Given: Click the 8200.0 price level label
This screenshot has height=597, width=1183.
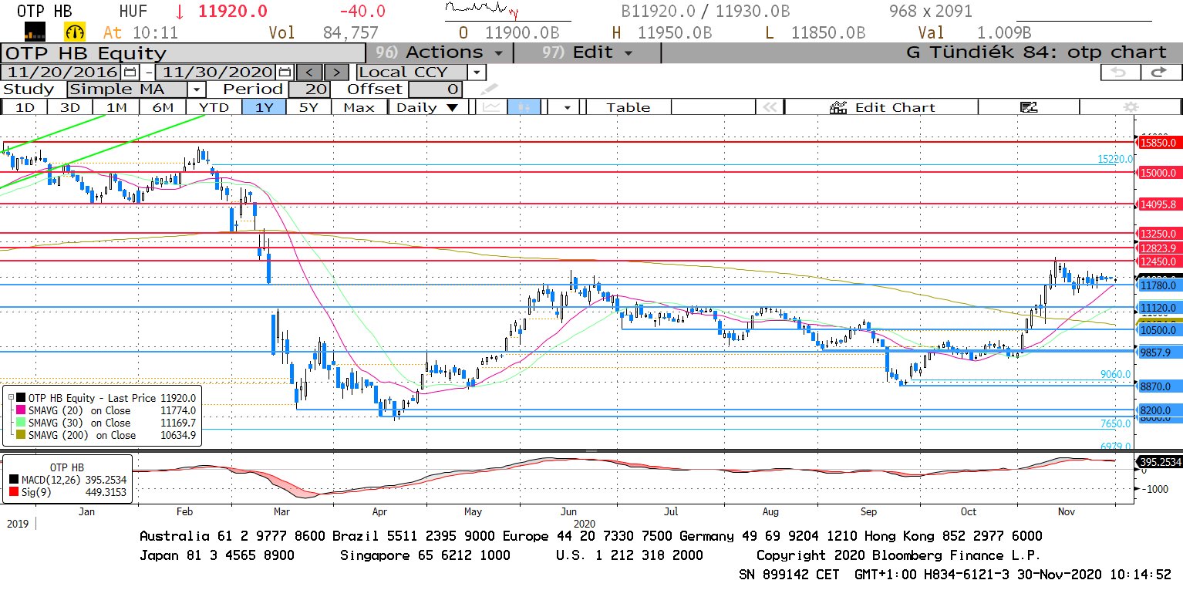Looking at the screenshot, I should tap(1158, 410).
